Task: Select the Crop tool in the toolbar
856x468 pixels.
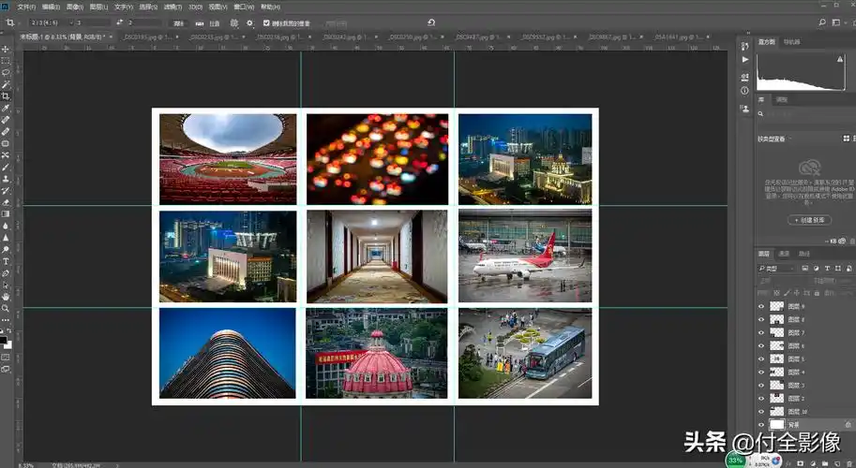Action: click(x=6, y=96)
